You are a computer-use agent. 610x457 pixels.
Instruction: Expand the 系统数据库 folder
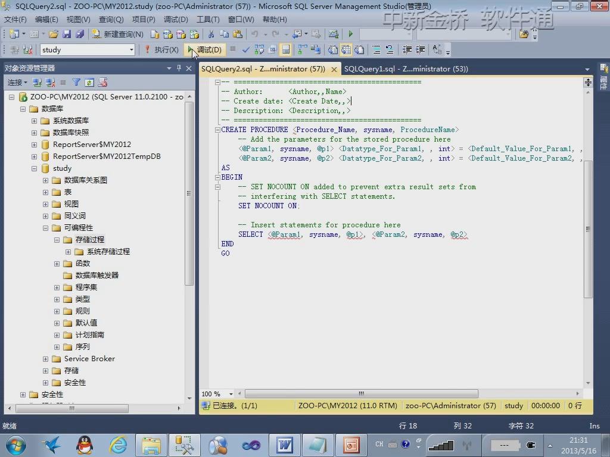[34, 121]
